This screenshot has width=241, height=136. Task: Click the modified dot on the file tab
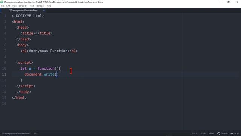44,10
